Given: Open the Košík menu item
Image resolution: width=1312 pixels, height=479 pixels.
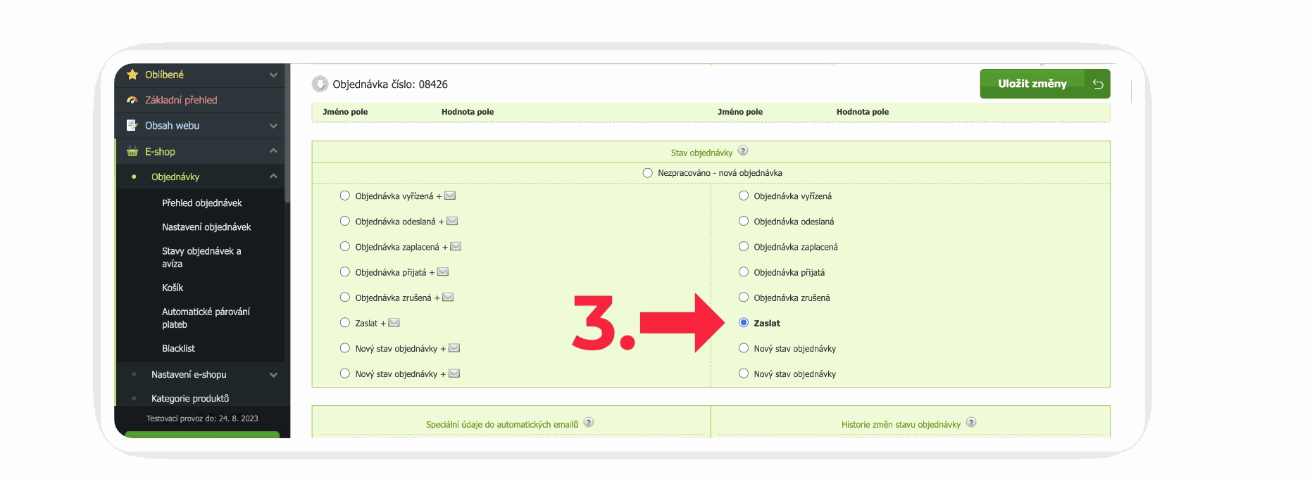Looking at the screenshot, I should point(173,288).
